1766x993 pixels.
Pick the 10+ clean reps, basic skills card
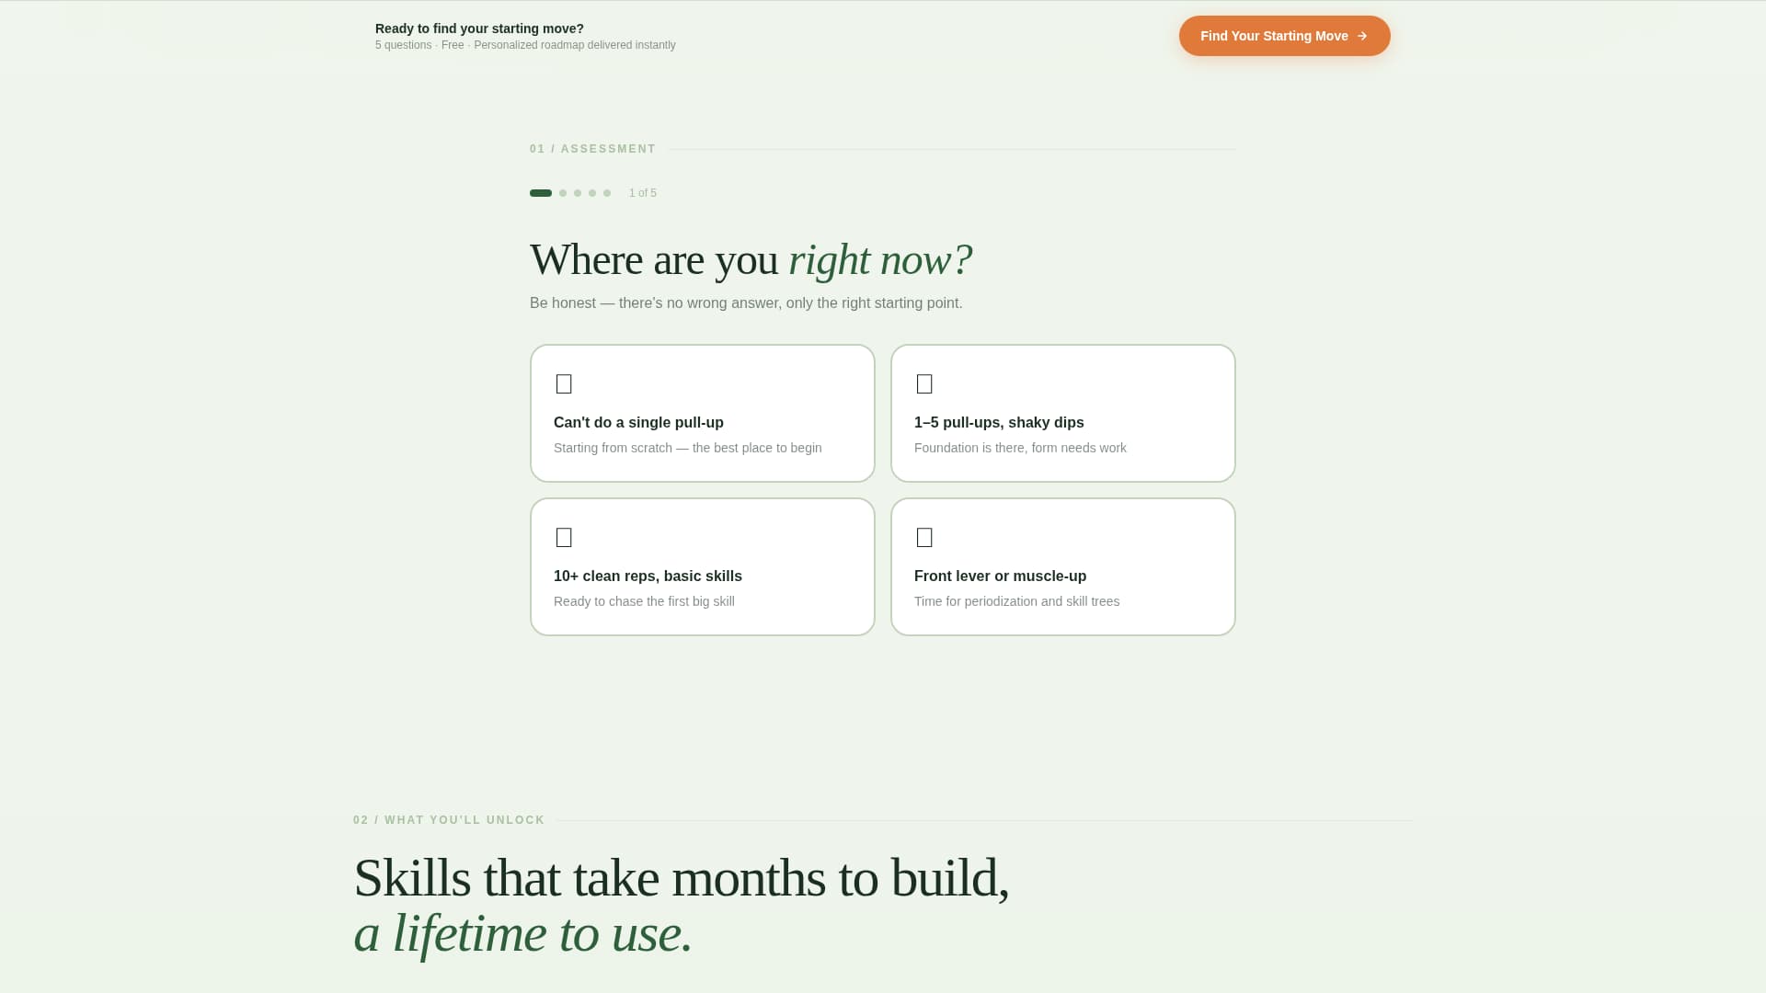(x=702, y=566)
